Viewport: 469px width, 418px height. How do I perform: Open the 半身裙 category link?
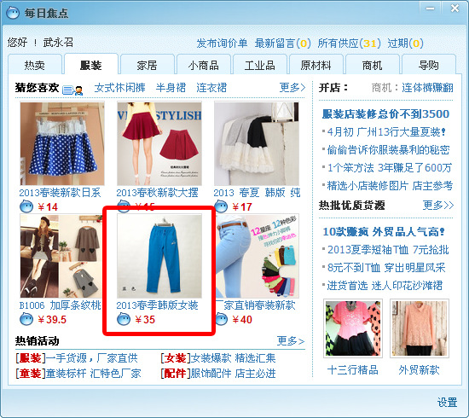click(x=171, y=88)
